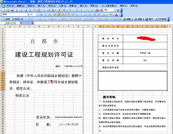Open the 75% zoom dropdown
The image size is (173, 134).
115,10
